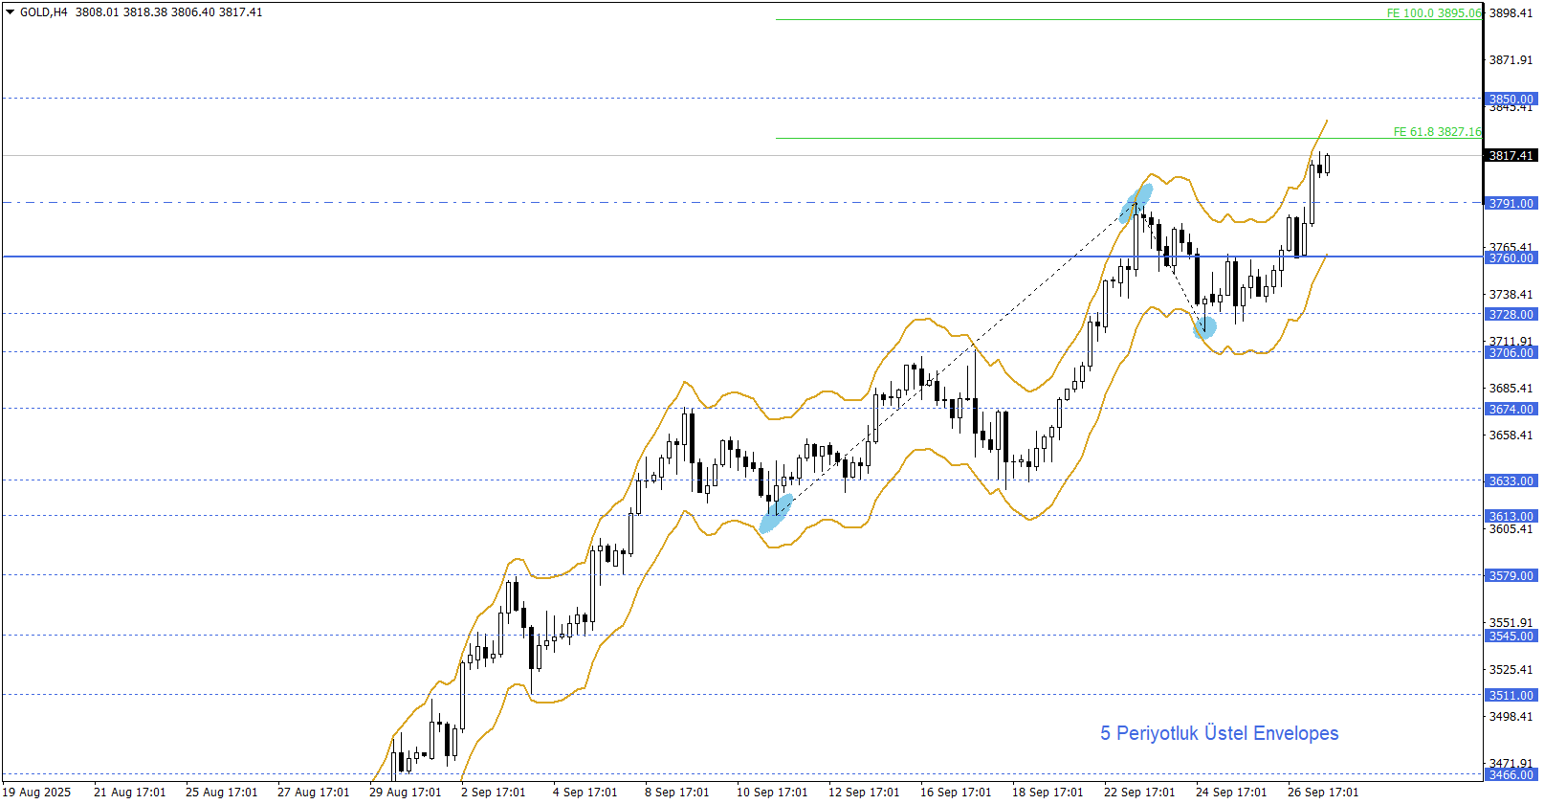Click the current price tag 3817.41
The width and height of the screenshot is (1544, 804).
[x=1511, y=156]
